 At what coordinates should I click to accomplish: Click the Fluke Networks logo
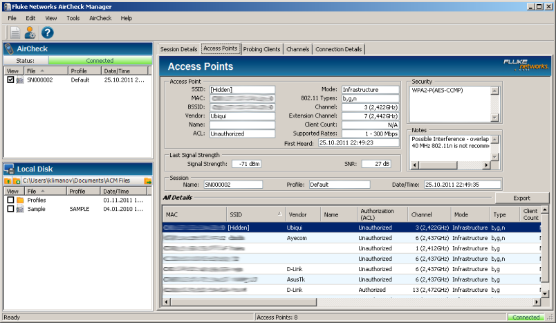526,65
